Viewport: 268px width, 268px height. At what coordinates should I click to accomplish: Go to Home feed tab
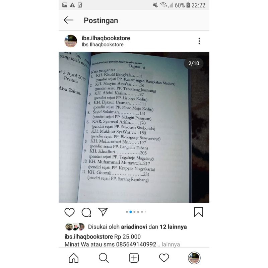pyautogui.click(x=73, y=258)
